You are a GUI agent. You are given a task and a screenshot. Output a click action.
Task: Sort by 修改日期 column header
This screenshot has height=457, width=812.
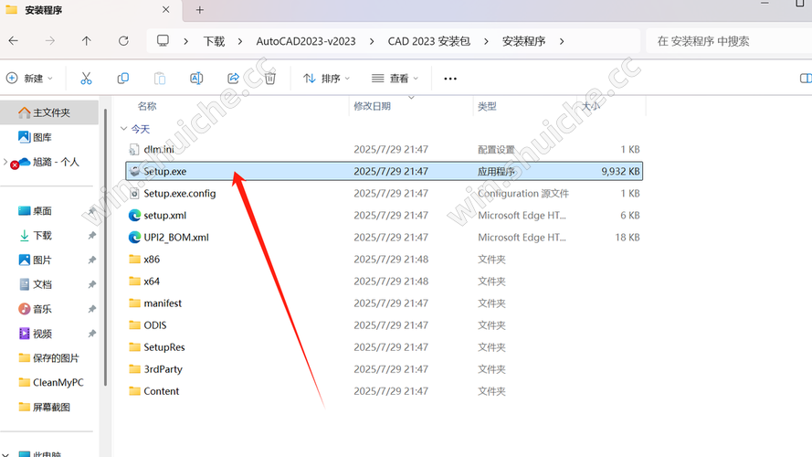click(373, 106)
